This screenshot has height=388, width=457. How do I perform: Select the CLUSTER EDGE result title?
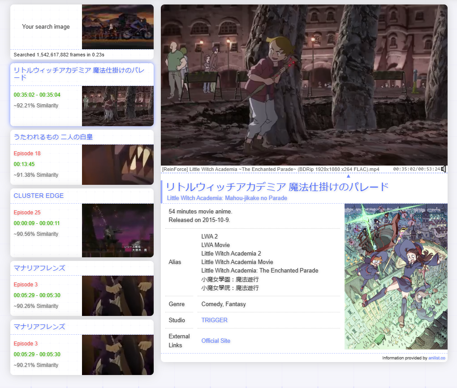point(39,196)
